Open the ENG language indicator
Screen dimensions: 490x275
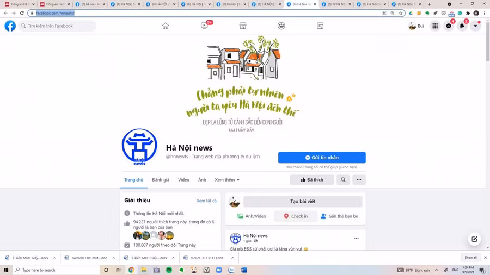pyautogui.click(x=455, y=270)
